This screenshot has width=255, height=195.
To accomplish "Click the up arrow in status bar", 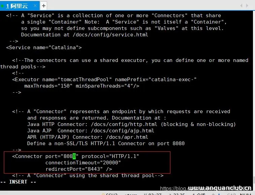I will [x=214, y=194].
